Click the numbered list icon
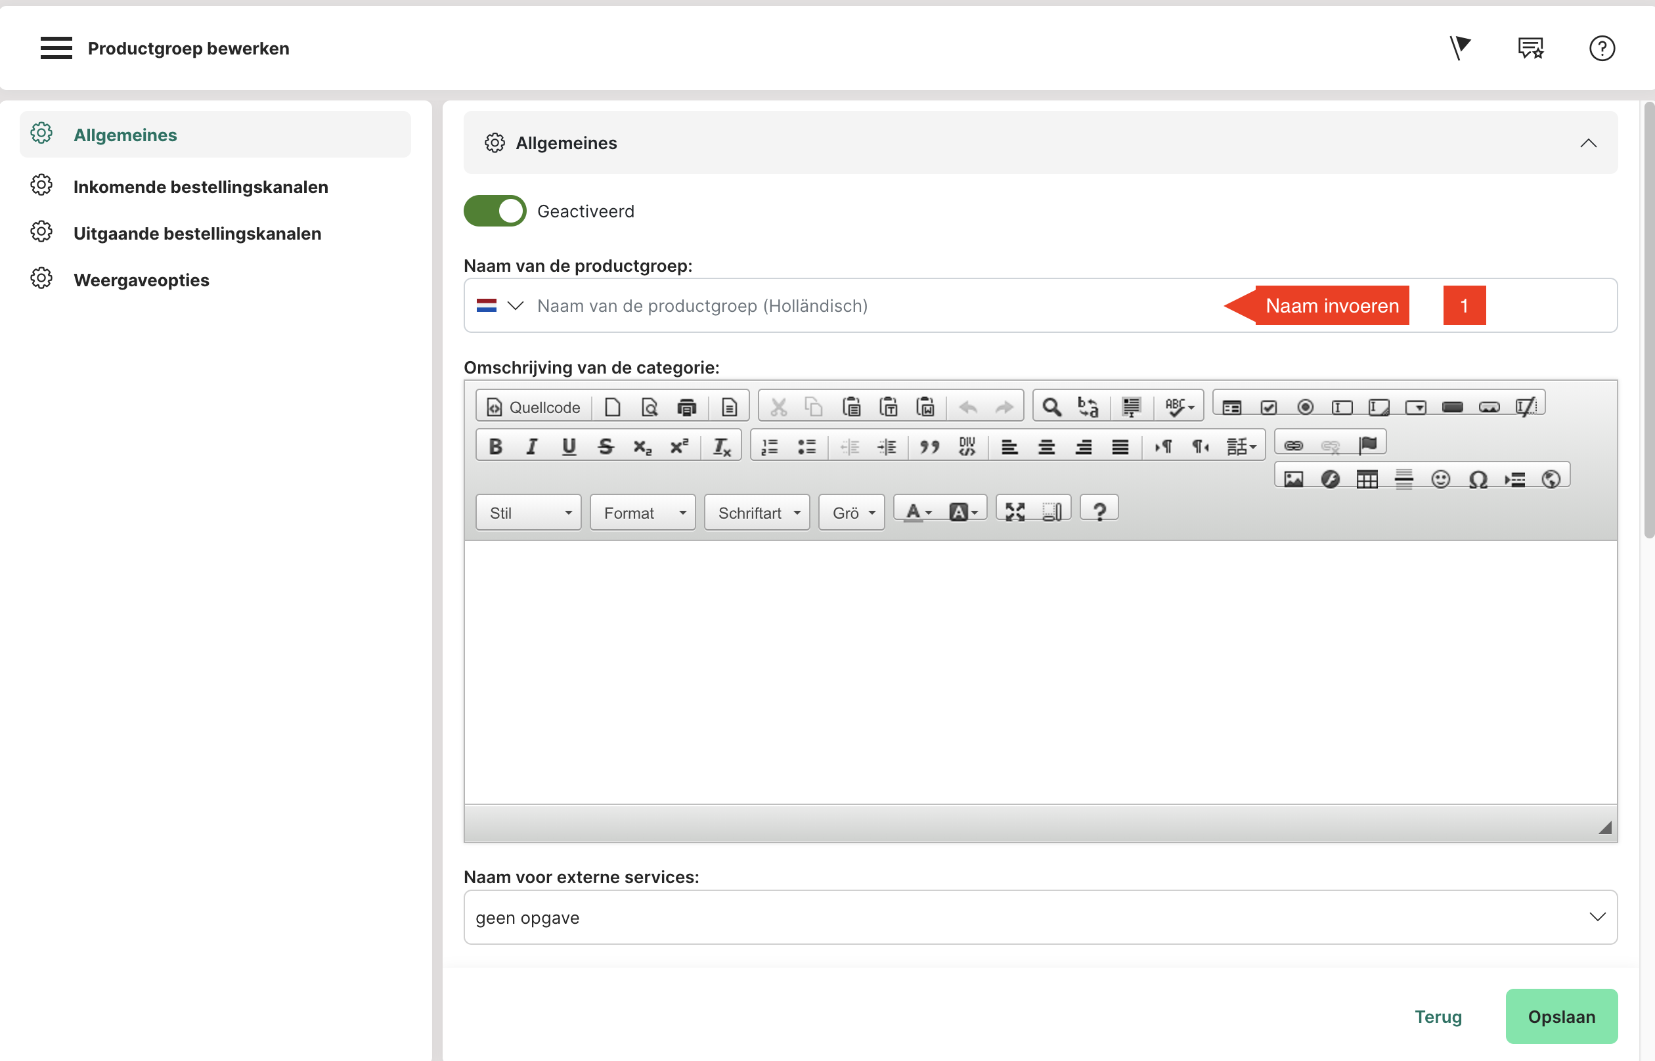The image size is (1655, 1061). click(x=769, y=446)
